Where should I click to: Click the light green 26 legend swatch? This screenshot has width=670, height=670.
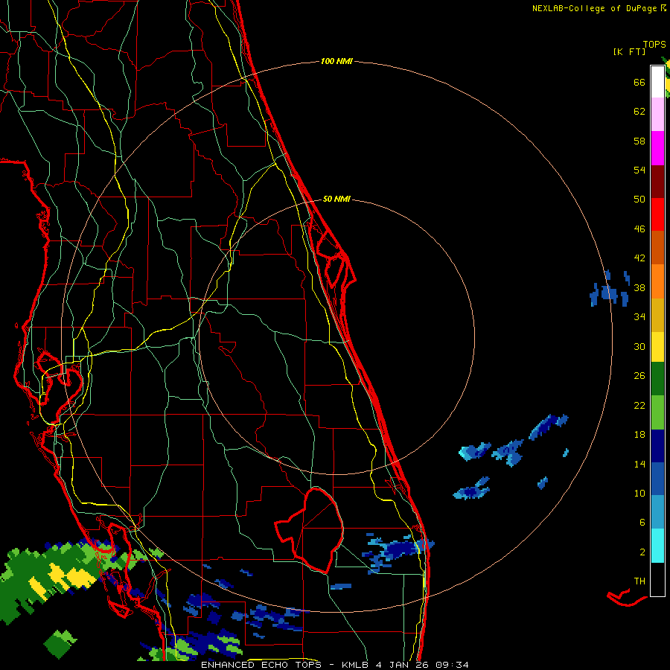(657, 412)
